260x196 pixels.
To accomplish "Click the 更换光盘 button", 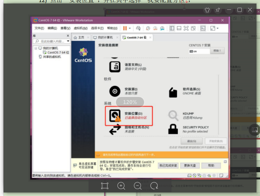I will tap(190, 166).
